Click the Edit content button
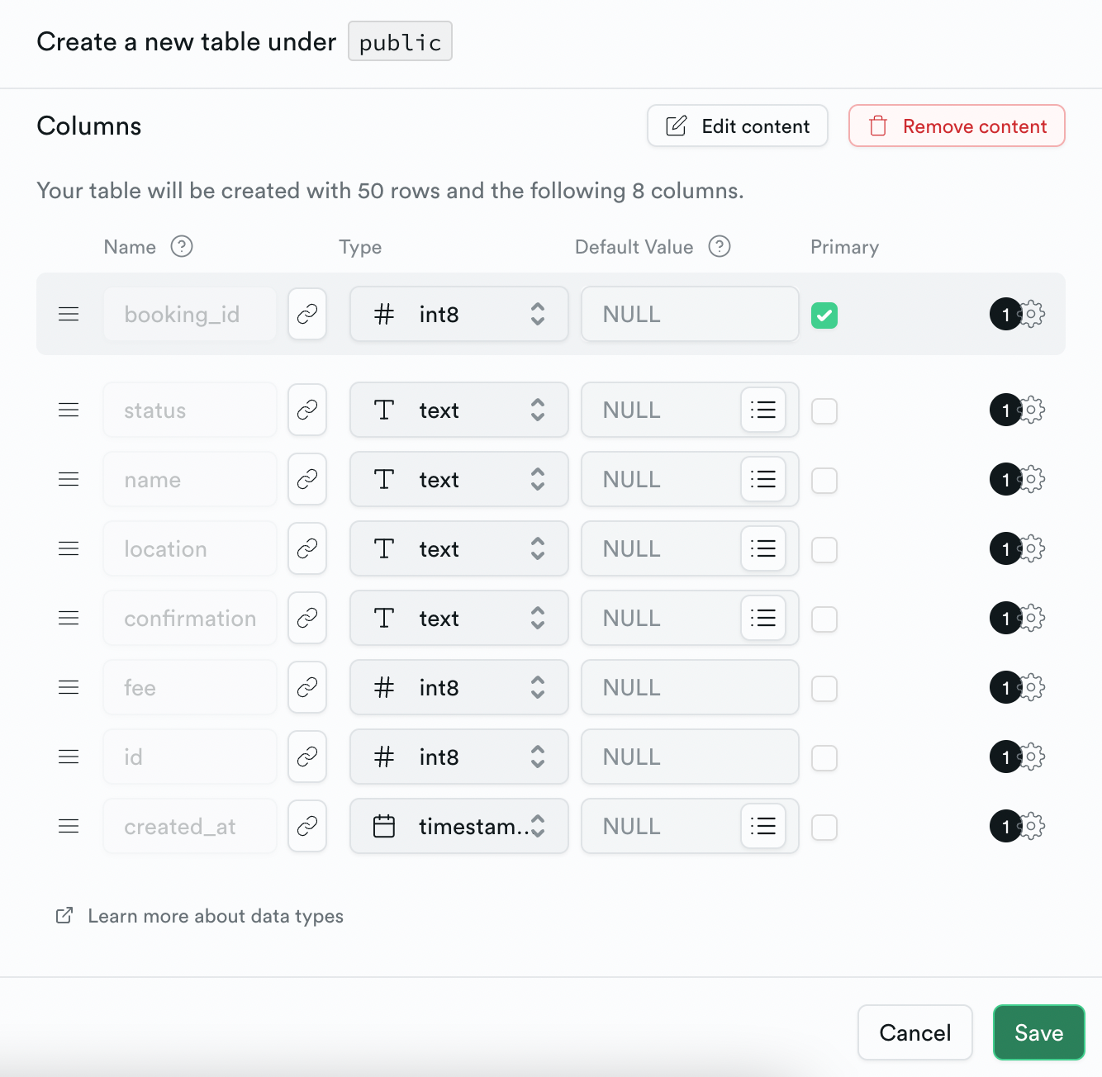Image resolution: width=1102 pixels, height=1077 pixels. click(738, 126)
